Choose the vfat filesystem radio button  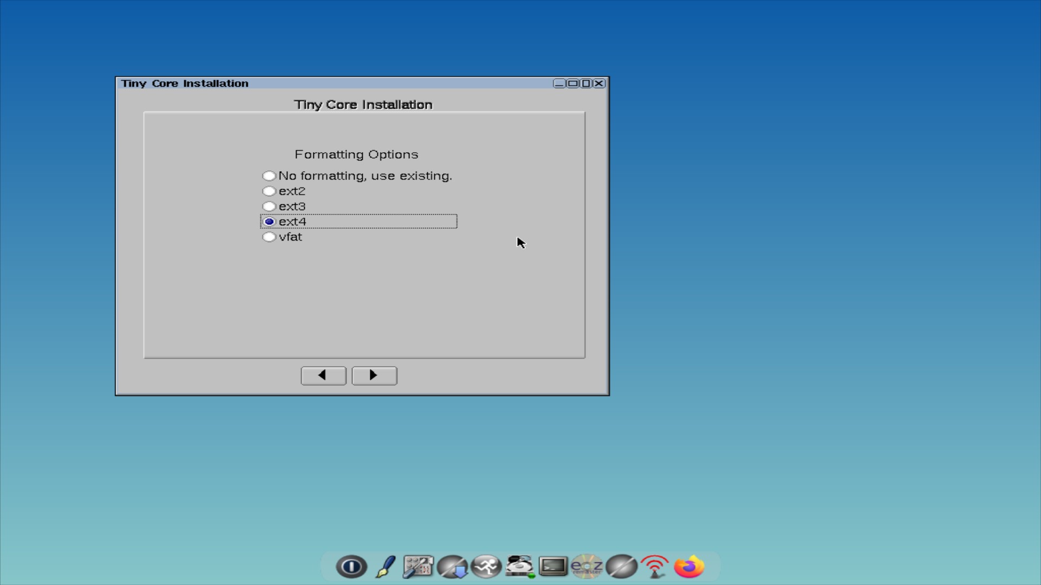269,237
